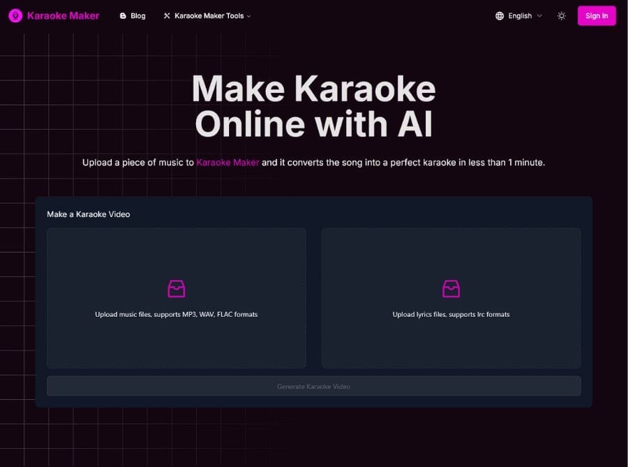
Task: Open the Blog page from navbar
Action: point(137,16)
